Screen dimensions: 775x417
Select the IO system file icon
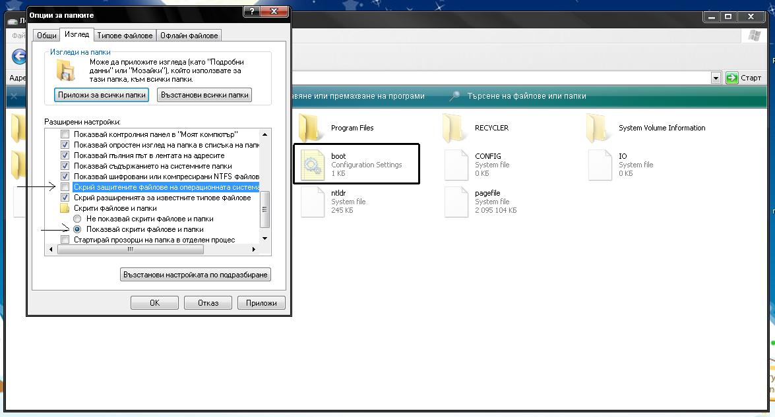(600, 165)
